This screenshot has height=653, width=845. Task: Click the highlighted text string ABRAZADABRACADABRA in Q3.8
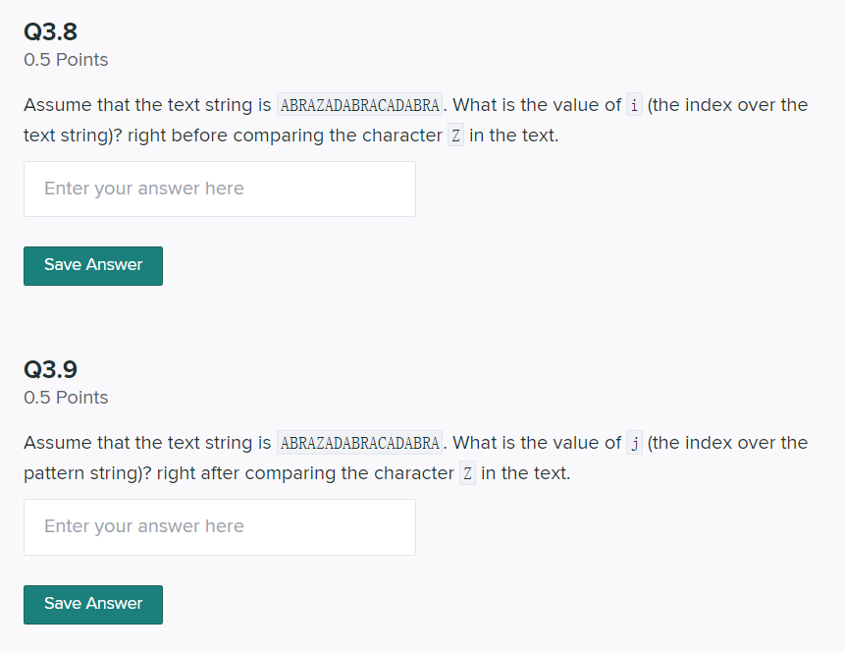tap(359, 105)
